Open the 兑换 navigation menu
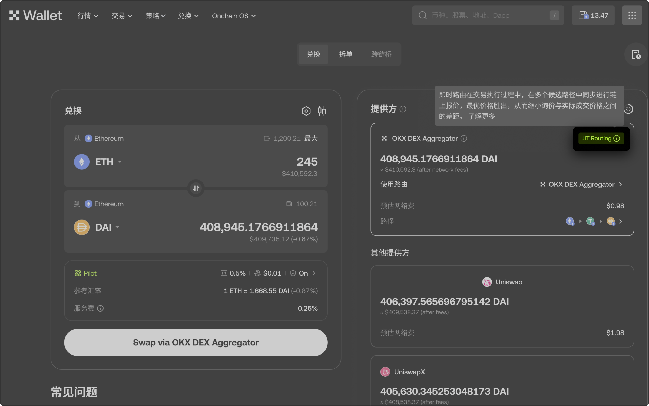Screen dimensions: 649x406 [188, 16]
